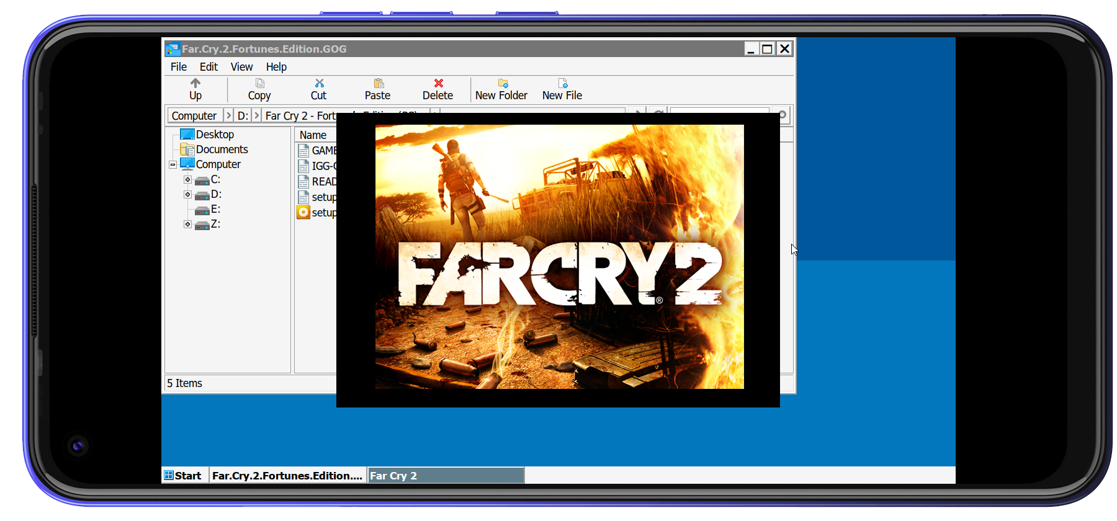Viewport: 1117px width, 521px height.
Task: Collapse the Computer tree node
Action: coord(173,165)
